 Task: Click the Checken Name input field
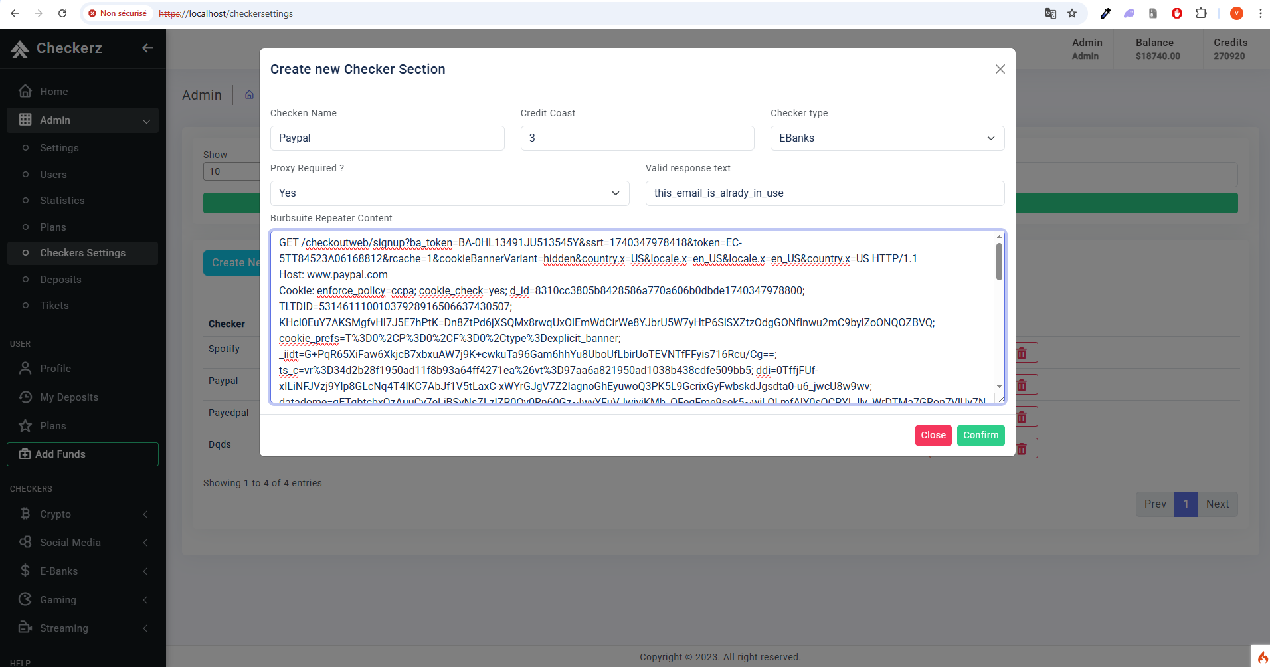(387, 138)
